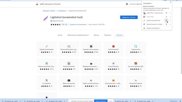
Task: Click the page vertical scrollbar
Action: pyautogui.click(x=181, y=41)
